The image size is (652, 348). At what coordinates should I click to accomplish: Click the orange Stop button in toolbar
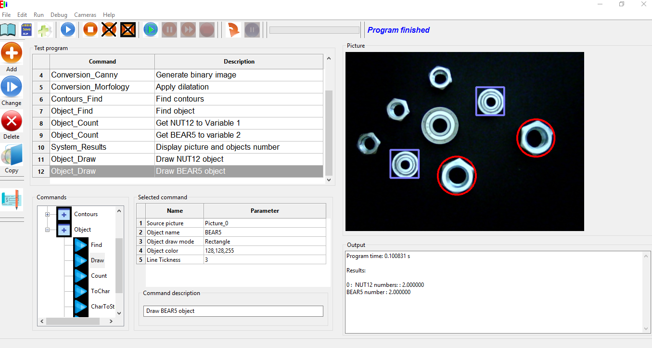point(90,30)
